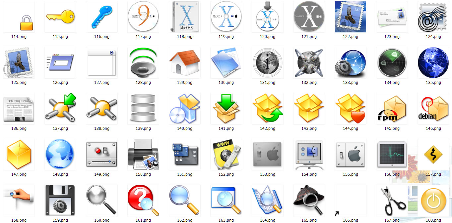Screen dimensions: 452x223
Task: Click the filename 149.png
Action: 102,174
